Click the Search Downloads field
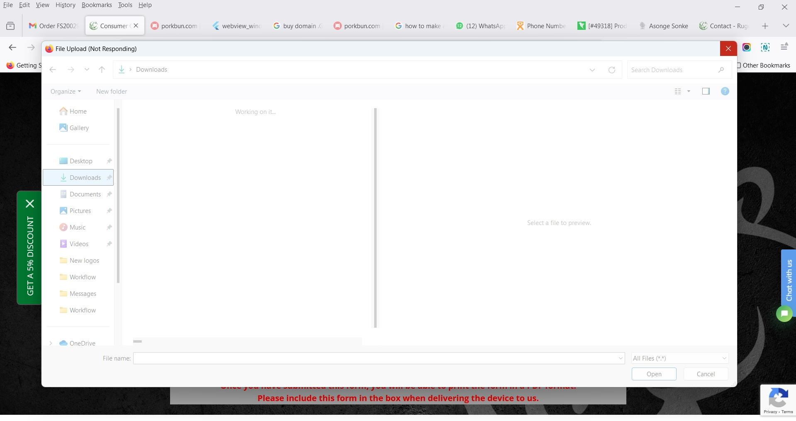This screenshot has width=796, height=421. (679, 70)
